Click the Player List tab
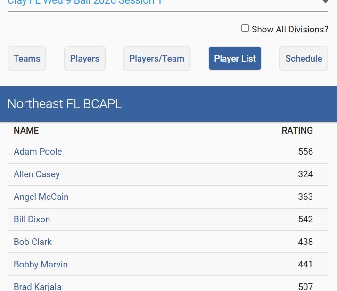This screenshot has height=291, width=337. [235, 58]
